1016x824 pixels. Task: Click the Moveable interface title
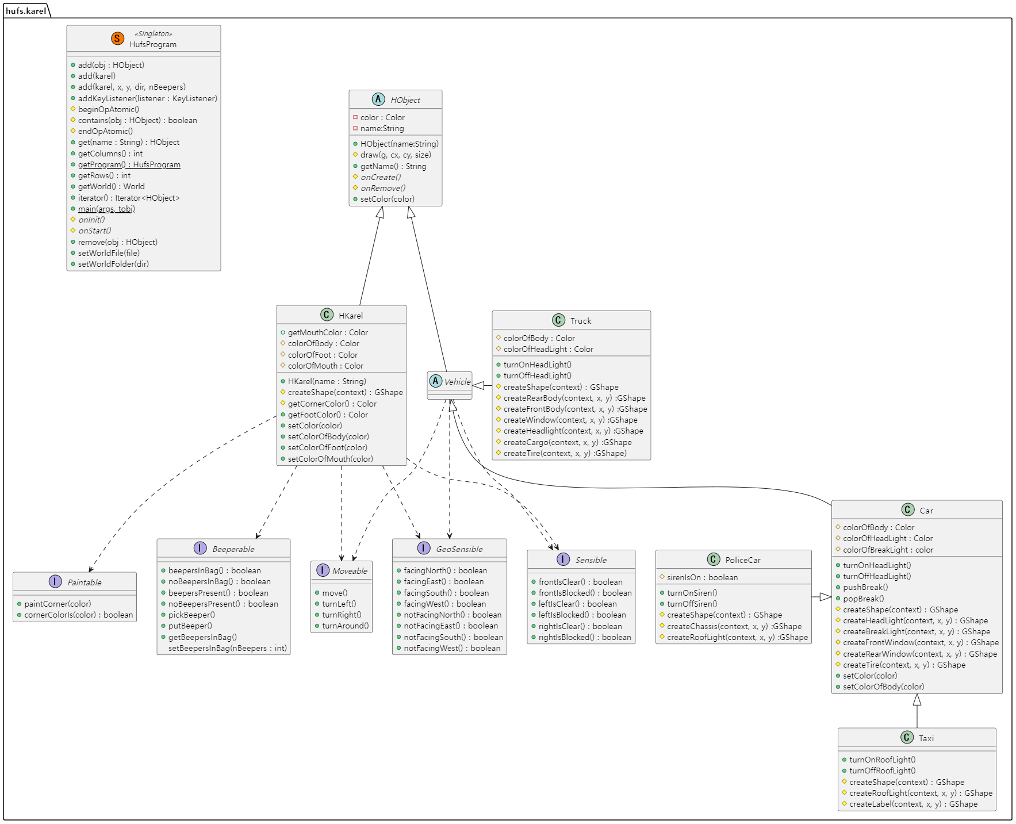(x=350, y=571)
